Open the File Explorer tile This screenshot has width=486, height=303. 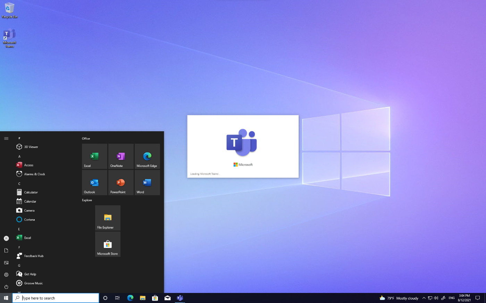coord(108,218)
